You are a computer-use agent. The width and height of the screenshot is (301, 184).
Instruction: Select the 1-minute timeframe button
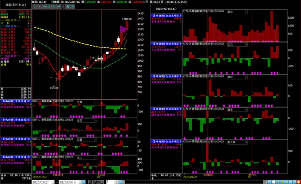[x=35, y=6]
